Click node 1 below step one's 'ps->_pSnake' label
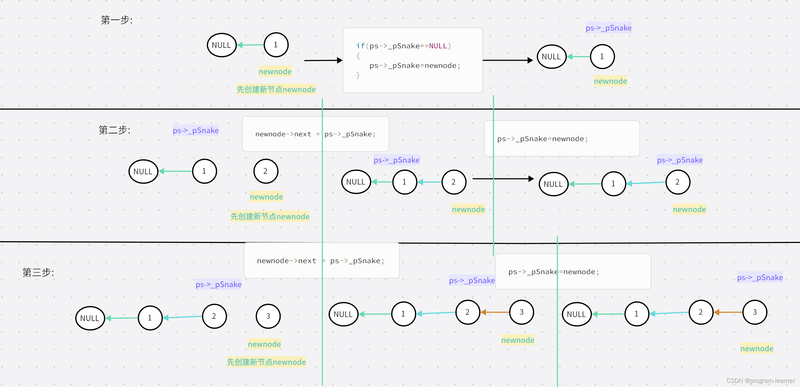800x387 pixels. [602, 57]
